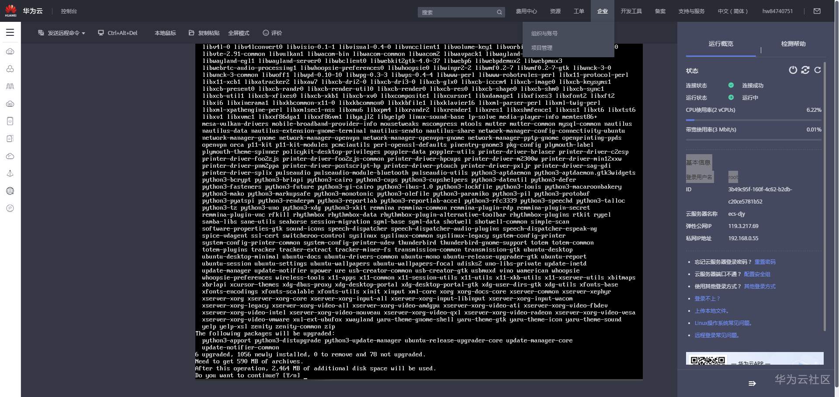Click the elastic public IP 119.3.217.69
The image size is (839, 397).
[x=743, y=226]
